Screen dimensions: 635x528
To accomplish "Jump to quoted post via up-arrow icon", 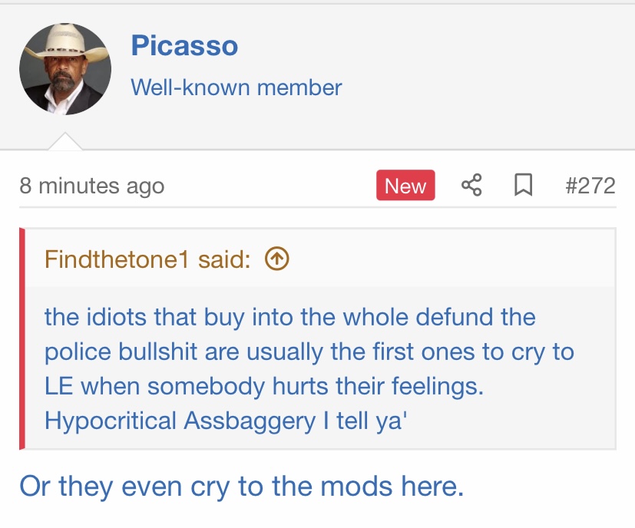I will [276, 259].
